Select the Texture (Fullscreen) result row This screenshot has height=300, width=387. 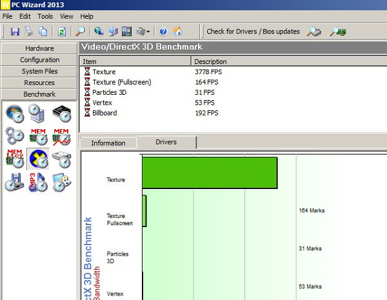121,82
